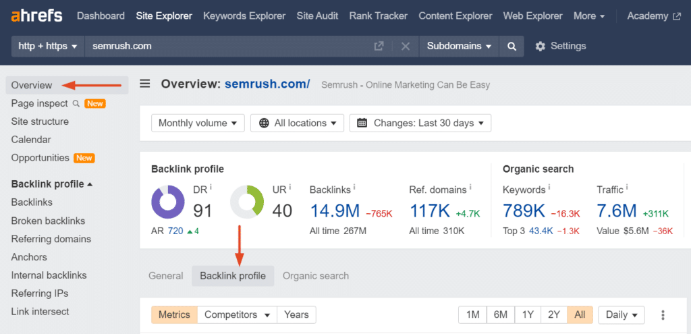
Task: Open Page inspect in the sidebar
Action: (x=40, y=103)
